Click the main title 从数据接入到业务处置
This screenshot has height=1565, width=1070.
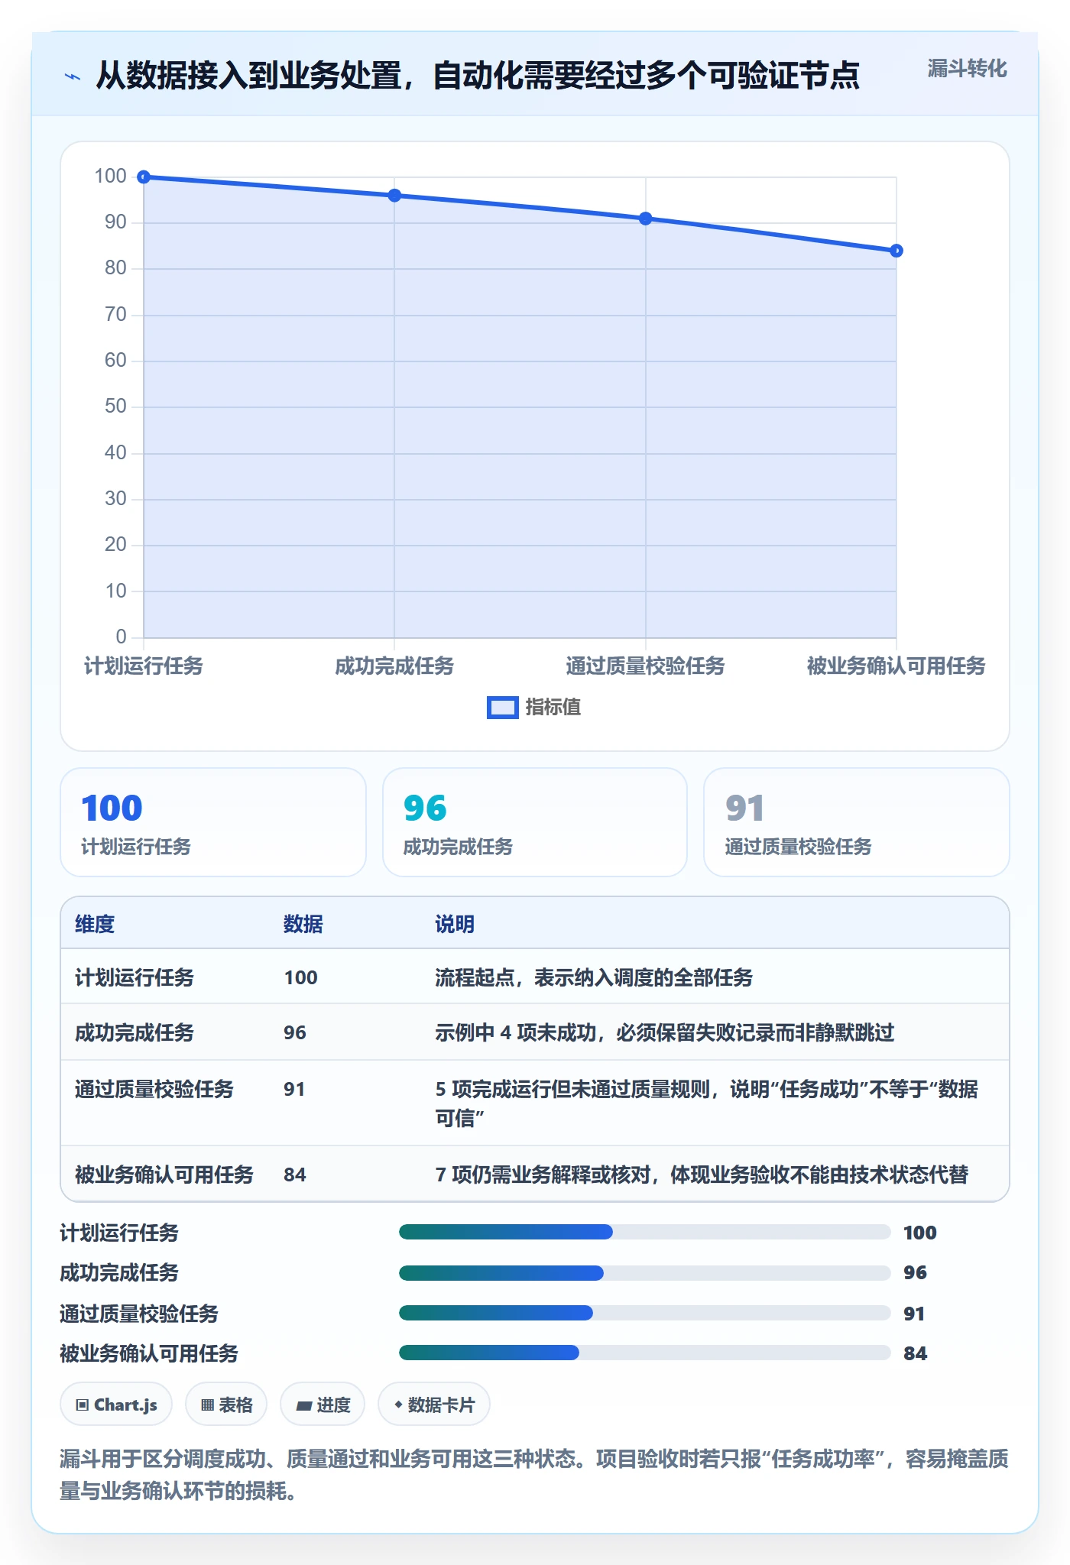[x=478, y=76]
